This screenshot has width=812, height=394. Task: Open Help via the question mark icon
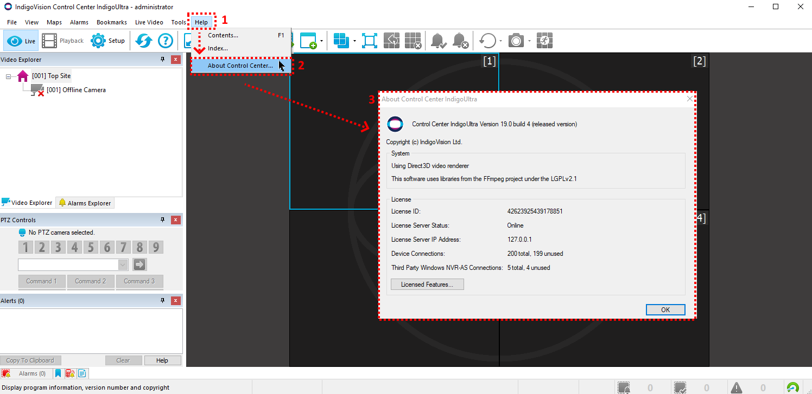165,40
